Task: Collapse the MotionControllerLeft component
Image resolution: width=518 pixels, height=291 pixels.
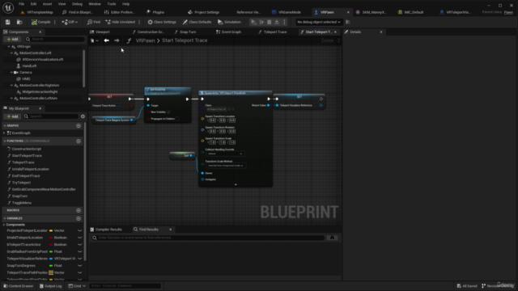Action: tap(11, 53)
